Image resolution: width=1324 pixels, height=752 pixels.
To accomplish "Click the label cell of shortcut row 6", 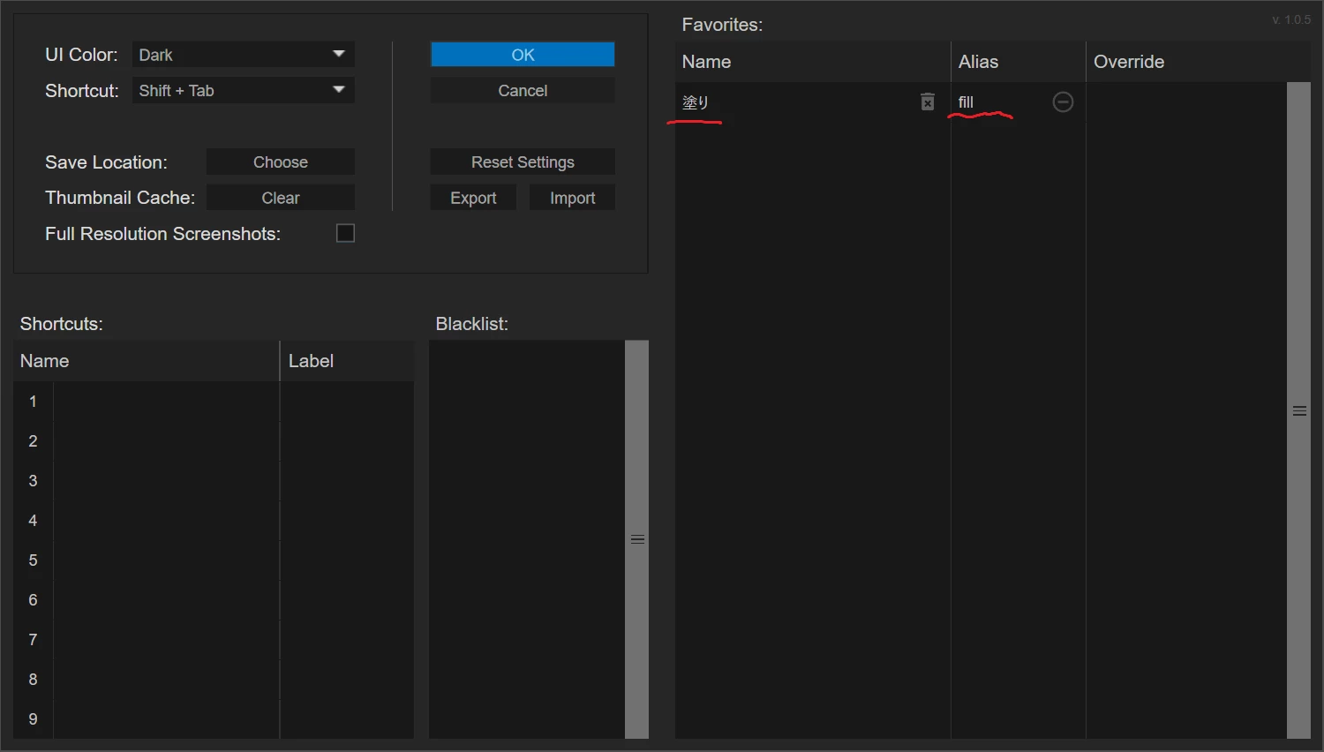I will click(x=347, y=600).
